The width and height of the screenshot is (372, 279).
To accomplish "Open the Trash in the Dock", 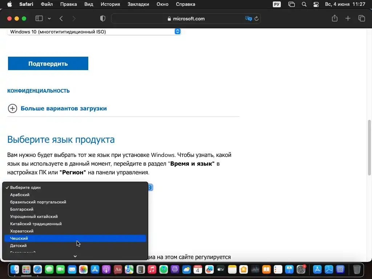I will point(357,270).
